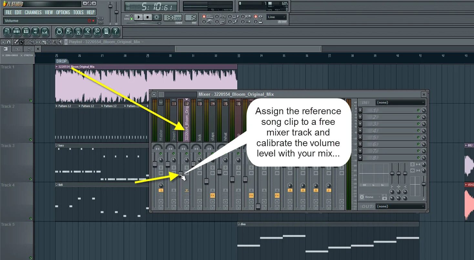474x260 pixels.
Task: Open the mixer window options menu arrow
Action: point(154,95)
